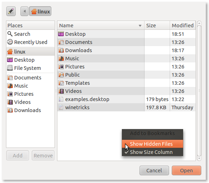This screenshot has width=209, height=183.
Task: Click the Open button
Action: (186, 171)
